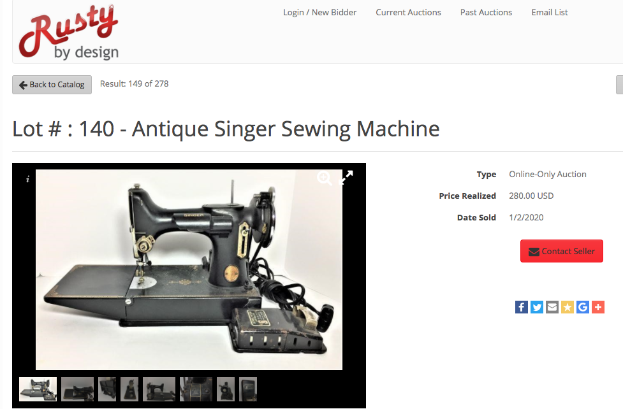
Task: Expand image to fullscreen arrows icon
Action: pyautogui.click(x=346, y=178)
